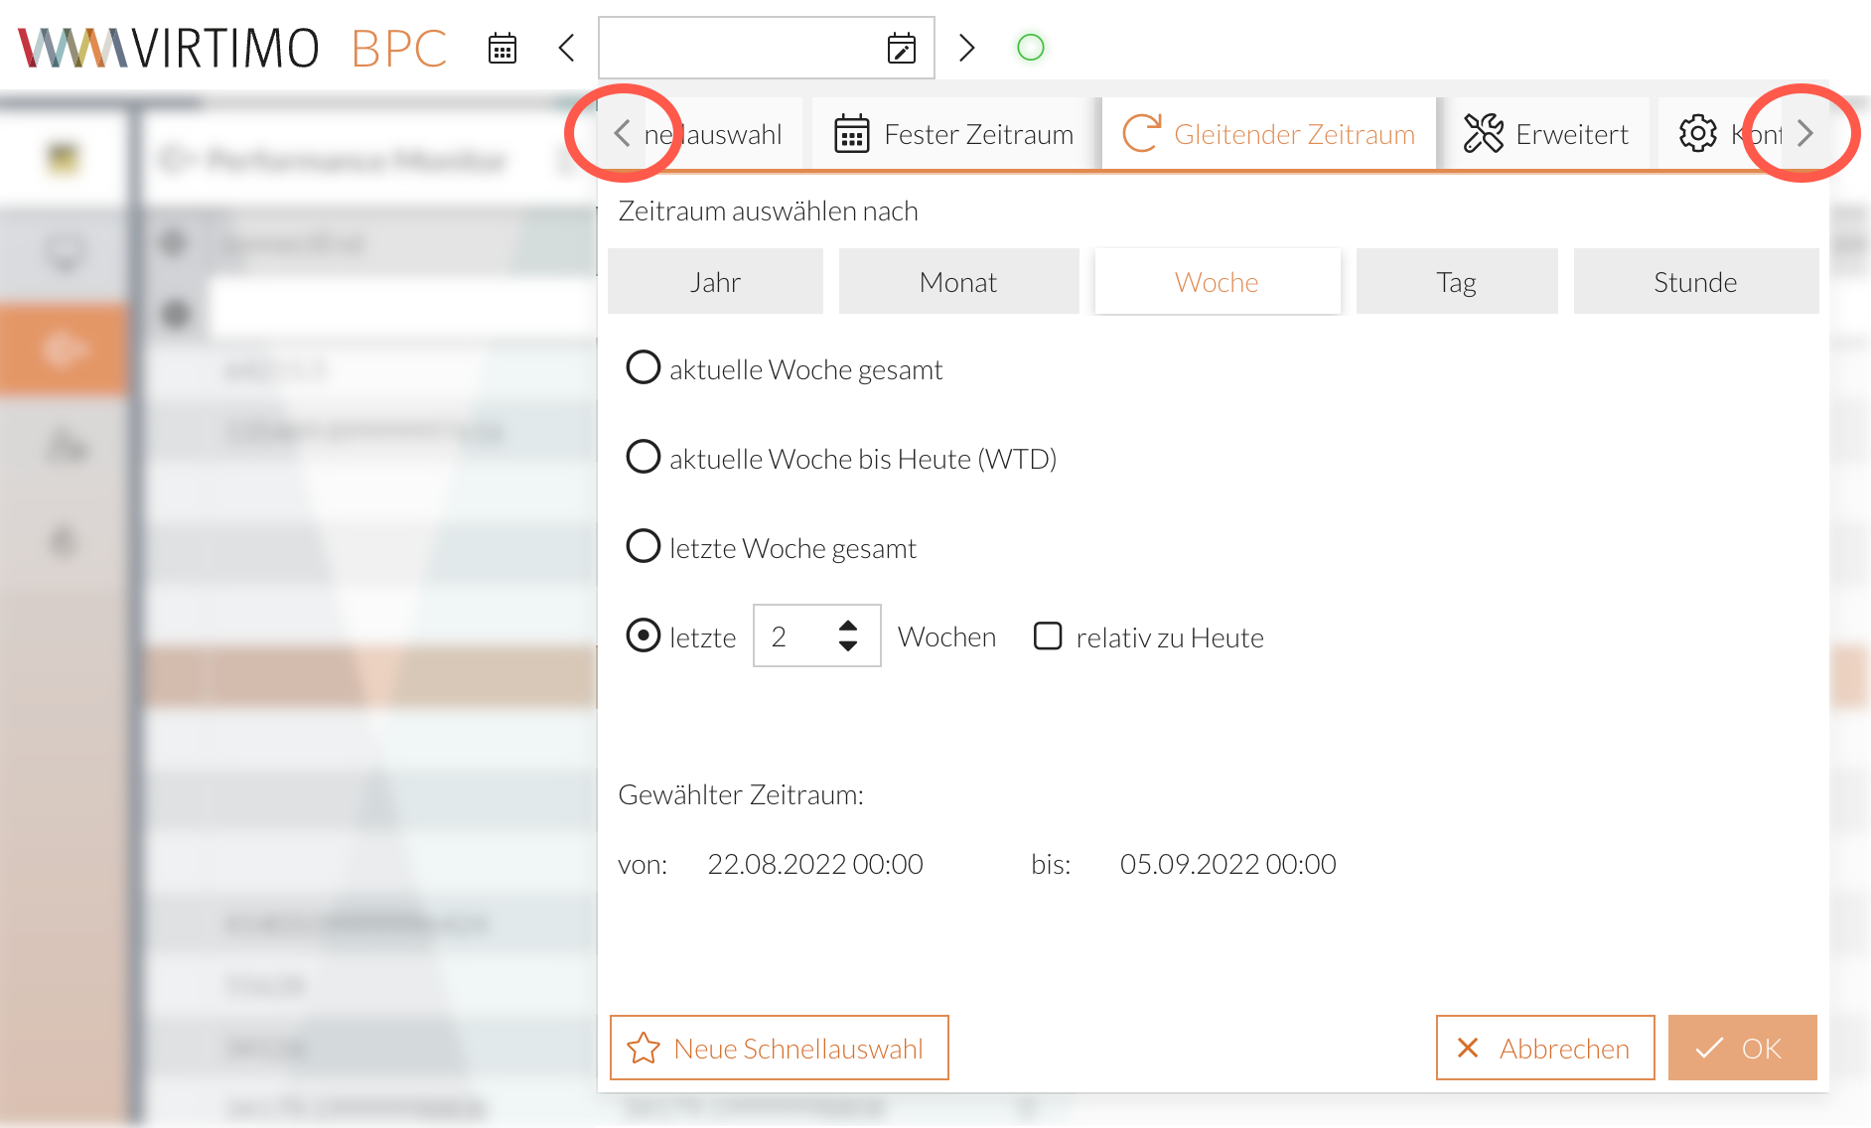Screen dimensions: 1871x1128
Task: Click the calendar icon next to BPC logo
Action: (503, 48)
